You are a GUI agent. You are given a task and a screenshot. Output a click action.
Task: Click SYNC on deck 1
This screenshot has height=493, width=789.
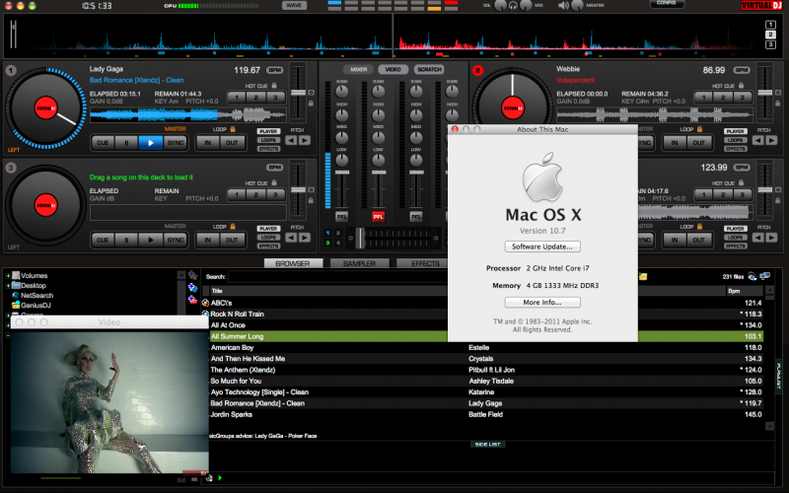tap(175, 142)
